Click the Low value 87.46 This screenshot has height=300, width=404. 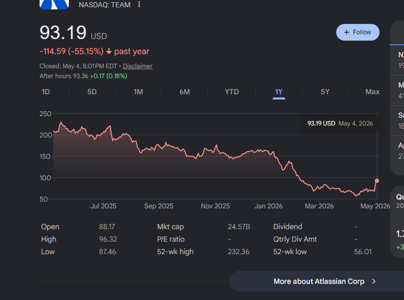[x=107, y=252]
